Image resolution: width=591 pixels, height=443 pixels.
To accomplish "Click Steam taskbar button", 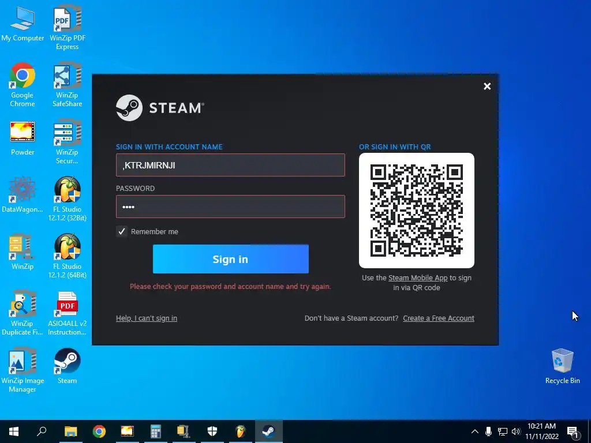I will pyautogui.click(x=269, y=431).
